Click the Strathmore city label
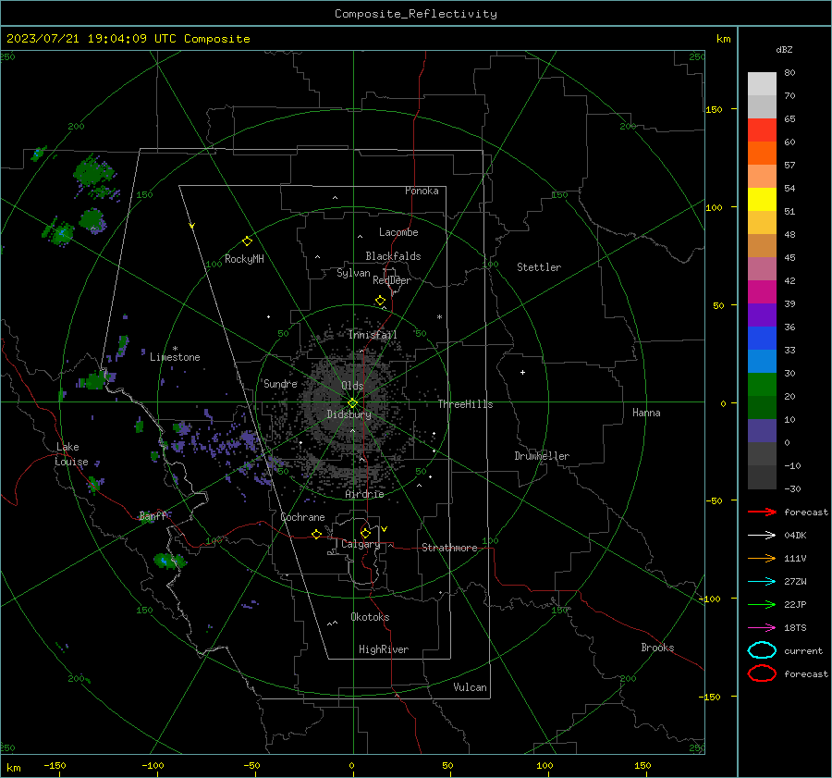 [449, 548]
